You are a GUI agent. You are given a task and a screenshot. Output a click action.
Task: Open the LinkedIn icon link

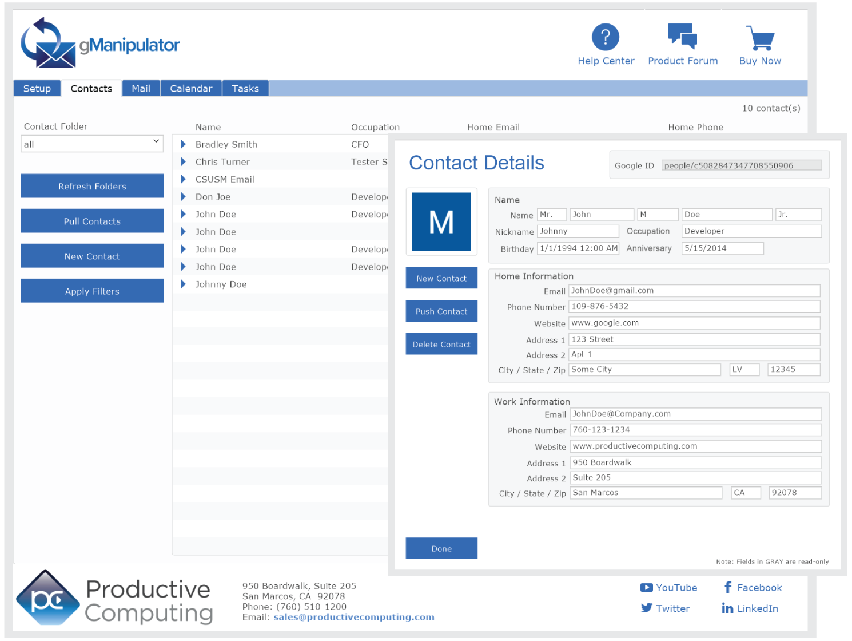pos(727,608)
